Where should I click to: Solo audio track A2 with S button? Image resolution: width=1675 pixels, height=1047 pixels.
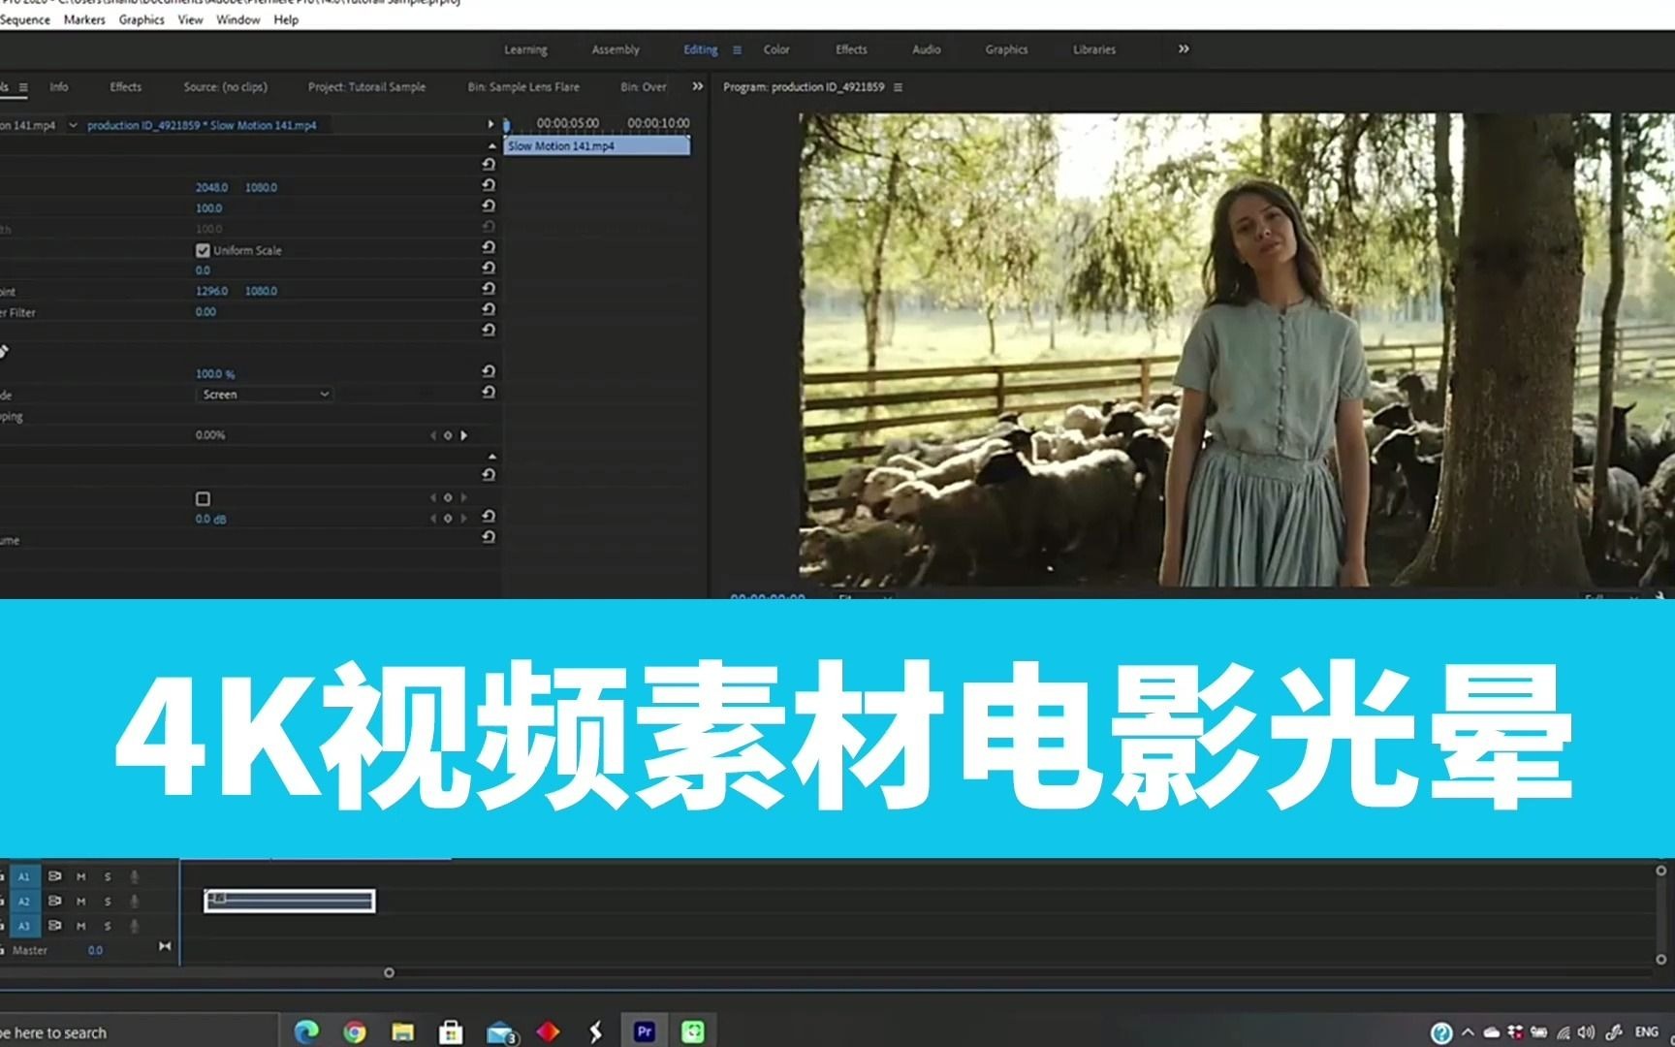(108, 902)
